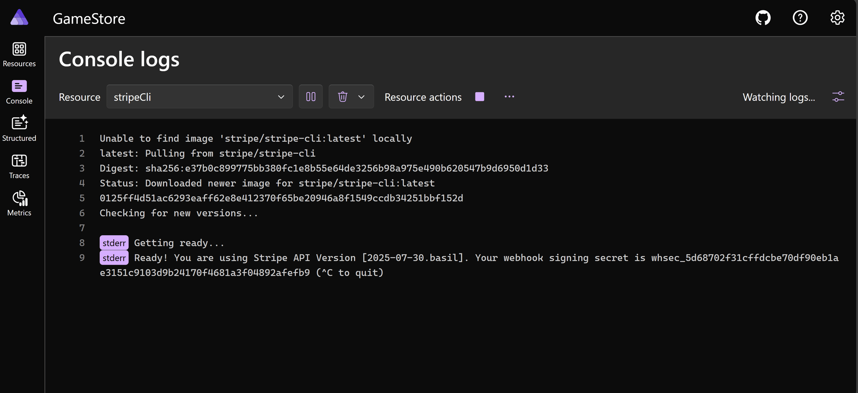Click 'Status: Downloaded newer image' log line

click(x=267, y=183)
